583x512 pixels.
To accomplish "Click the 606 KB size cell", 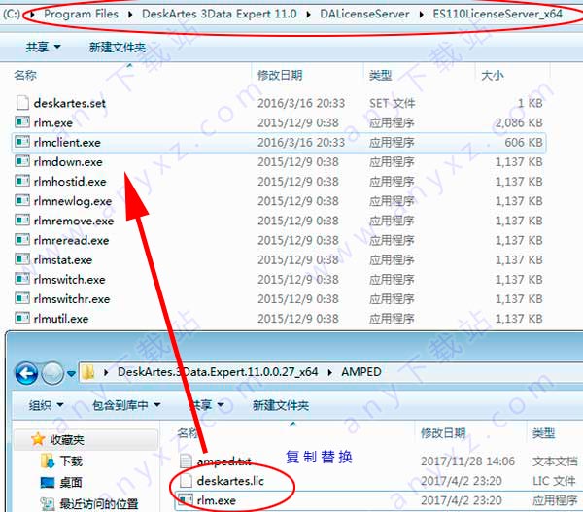I will [524, 142].
